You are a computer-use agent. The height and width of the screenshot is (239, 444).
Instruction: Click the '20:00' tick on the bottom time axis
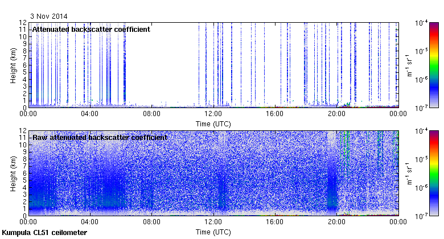336,222
